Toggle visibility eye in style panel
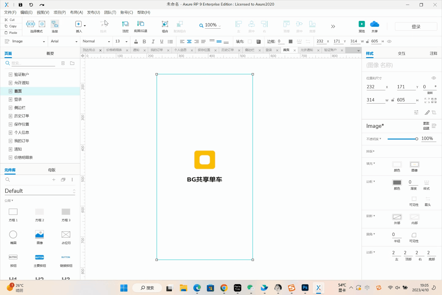Screen dimensions: 442x295 [434, 78]
